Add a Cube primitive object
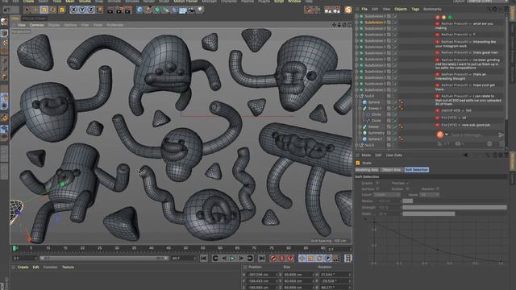 [x=139, y=10]
